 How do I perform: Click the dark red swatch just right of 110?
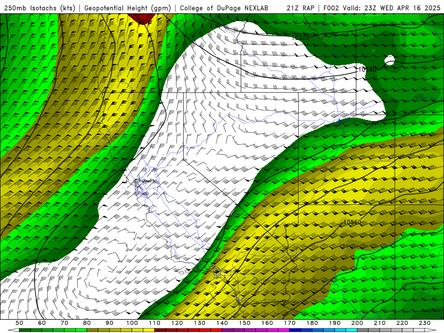[160, 330]
